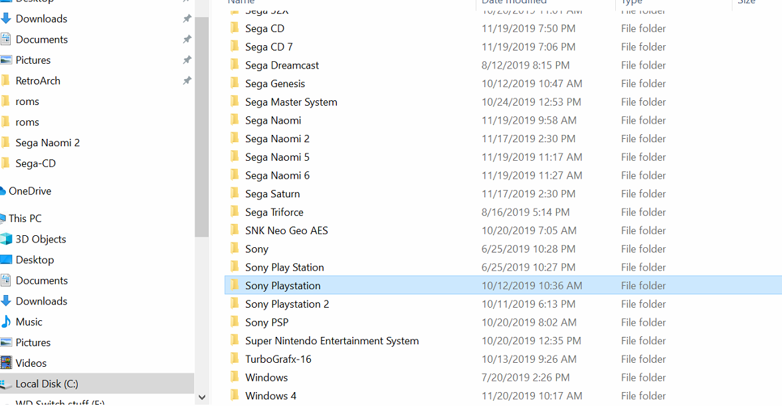Image resolution: width=782 pixels, height=406 pixels.
Task: Open Pictures listed under This PC
Action: (x=33, y=343)
